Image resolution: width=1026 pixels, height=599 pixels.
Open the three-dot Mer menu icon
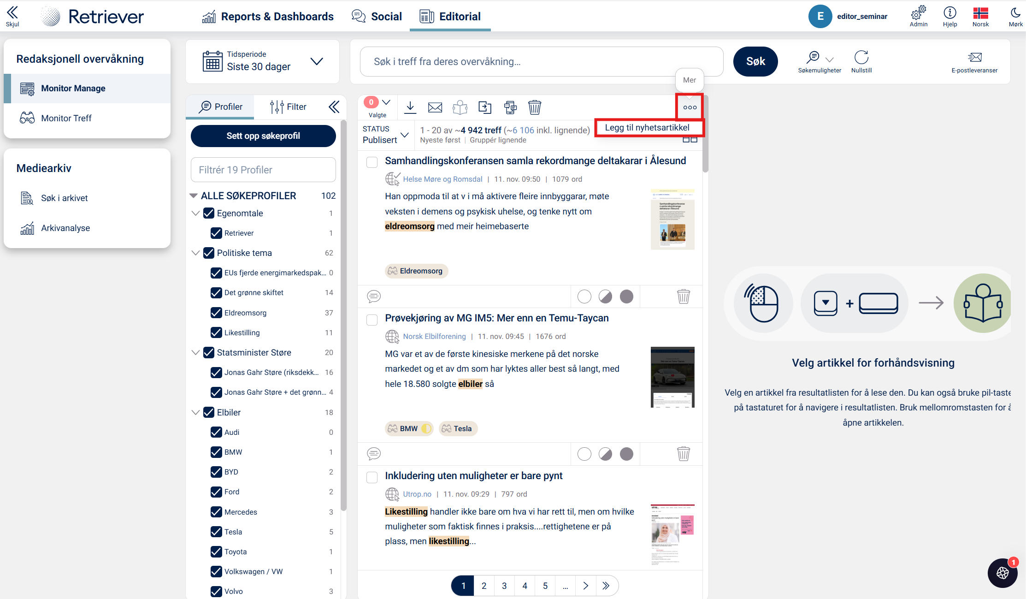690,107
